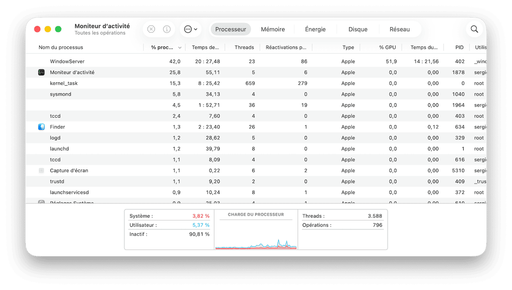
Task: Sort by Temps du GPU column header
Action: point(424,47)
